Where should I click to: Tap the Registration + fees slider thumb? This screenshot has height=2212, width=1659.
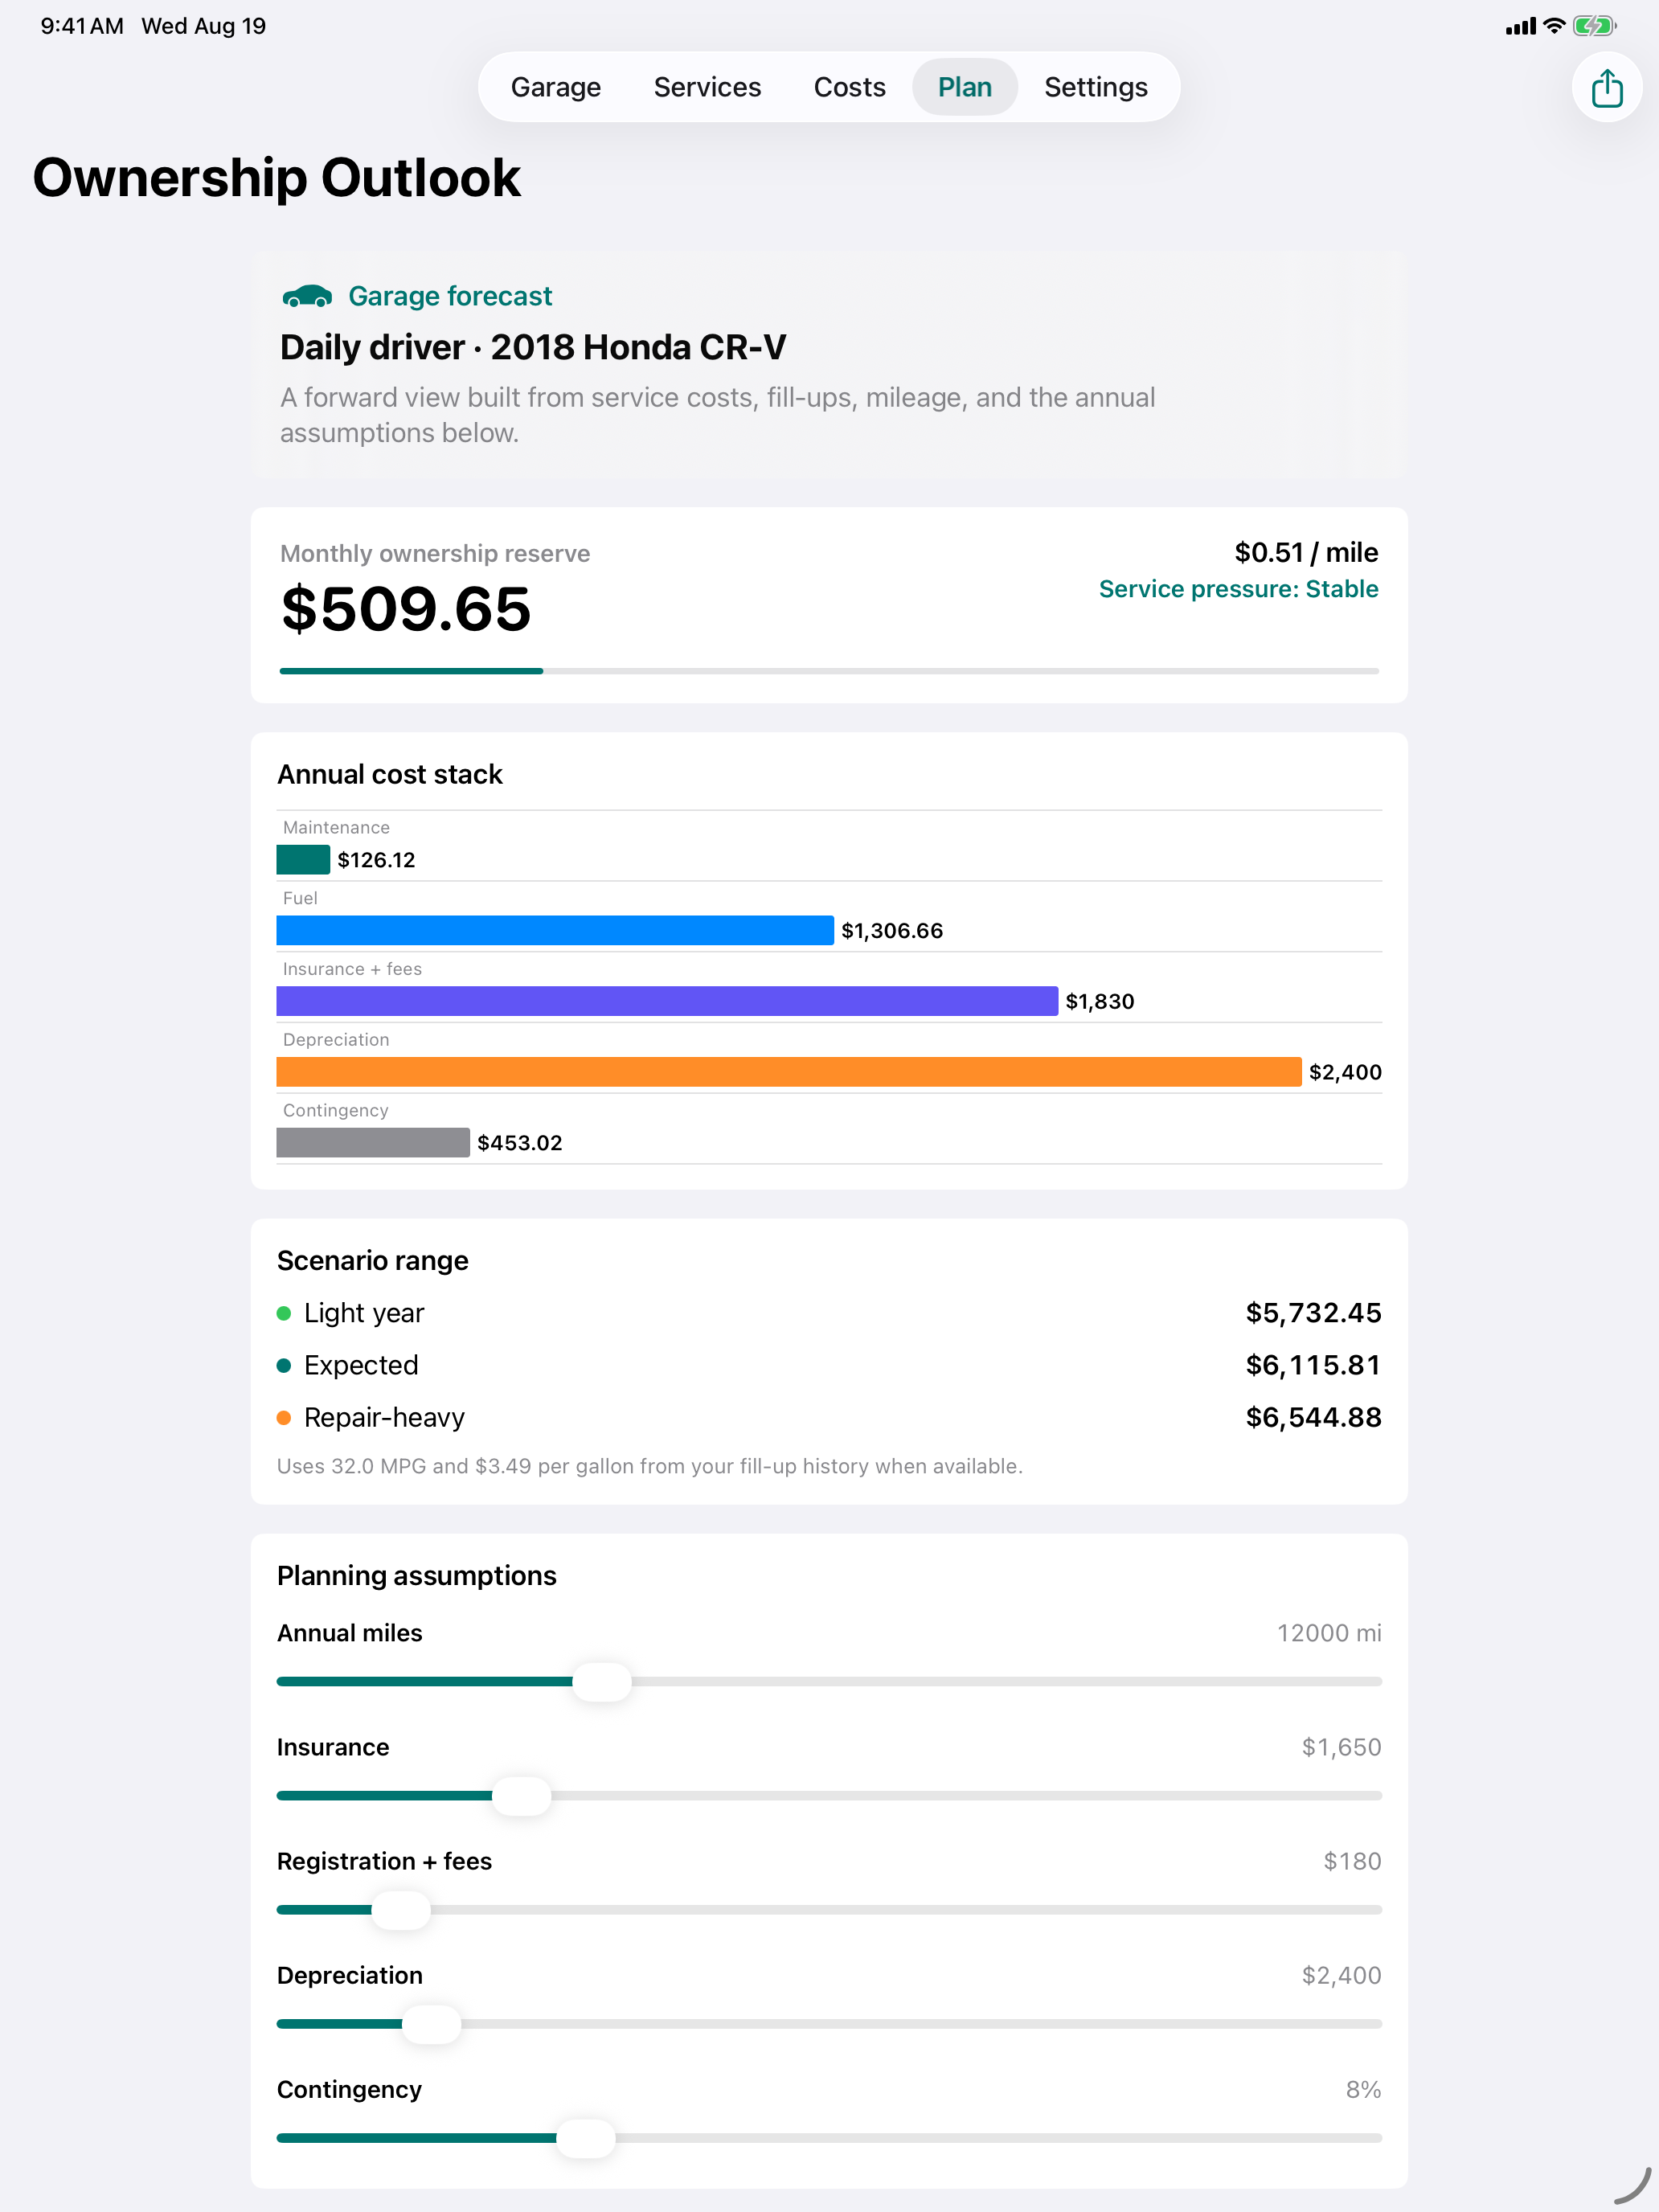pyautogui.click(x=401, y=1910)
